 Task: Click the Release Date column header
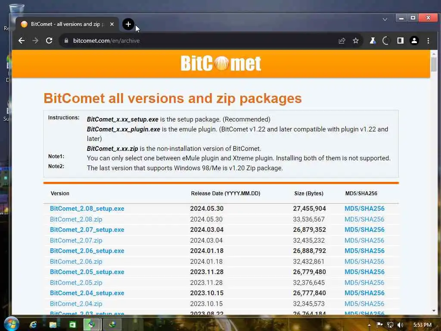tap(226, 194)
